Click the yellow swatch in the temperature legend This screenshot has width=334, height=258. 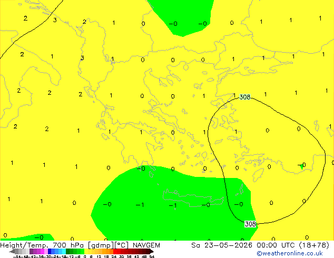tap(86, 251)
